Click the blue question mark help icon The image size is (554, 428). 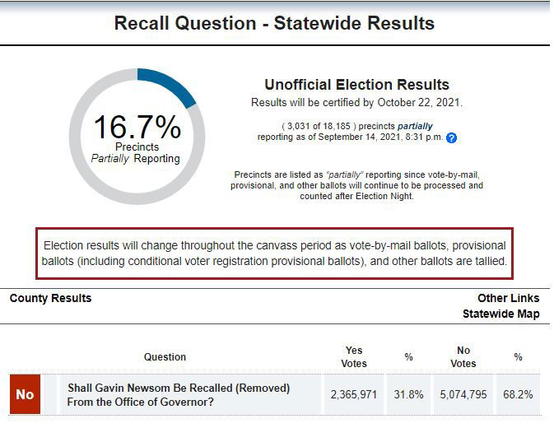tap(451, 138)
